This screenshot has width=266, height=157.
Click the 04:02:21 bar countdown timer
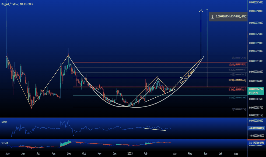point(254,93)
